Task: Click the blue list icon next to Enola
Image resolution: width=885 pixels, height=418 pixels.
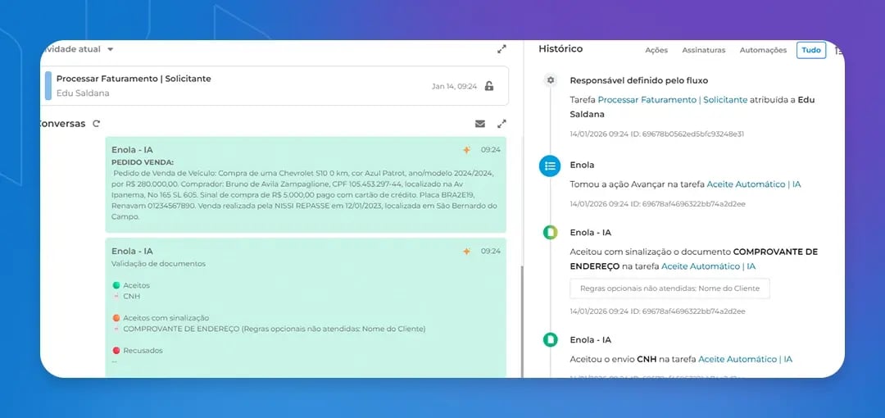Action: [550, 166]
